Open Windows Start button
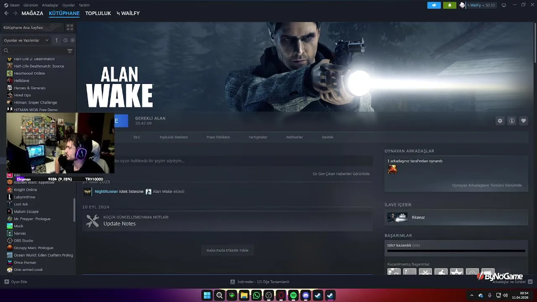 point(207,295)
